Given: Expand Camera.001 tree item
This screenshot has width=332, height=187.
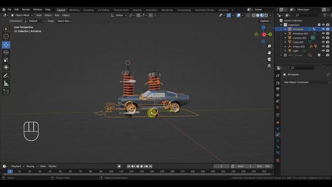Looking at the screenshot, I should point(285,38).
